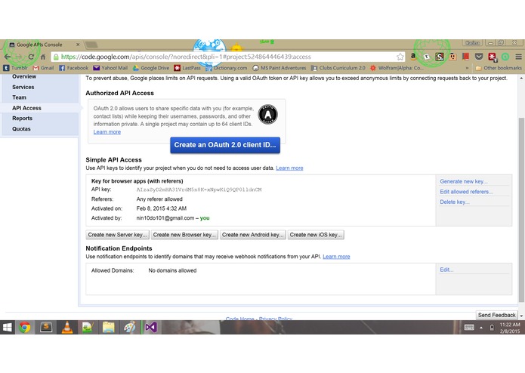
Task: Open the Dictionary.com bookmark
Action: coord(227,68)
